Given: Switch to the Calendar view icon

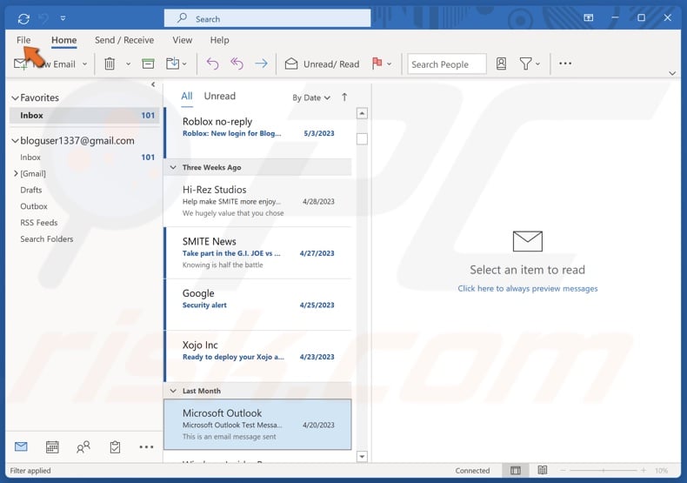Looking at the screenshot, I should 52,446.
